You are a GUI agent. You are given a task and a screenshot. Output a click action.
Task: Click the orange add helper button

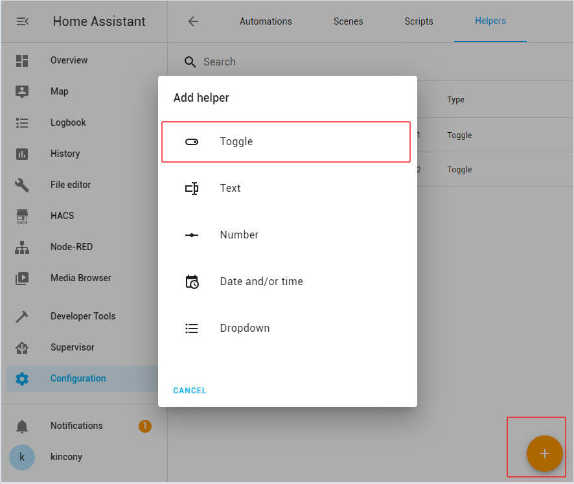(x=544, y=454)
